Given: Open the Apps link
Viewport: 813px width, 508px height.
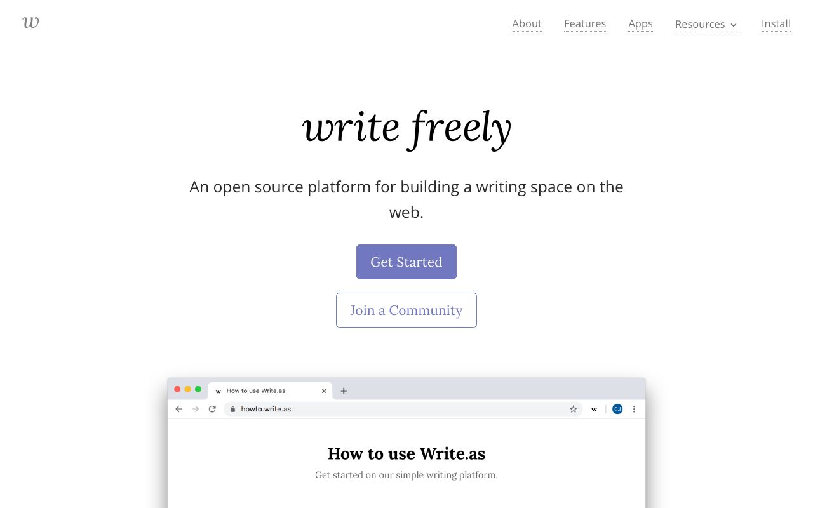Looking at the screenshot, I should coord(640,23).
